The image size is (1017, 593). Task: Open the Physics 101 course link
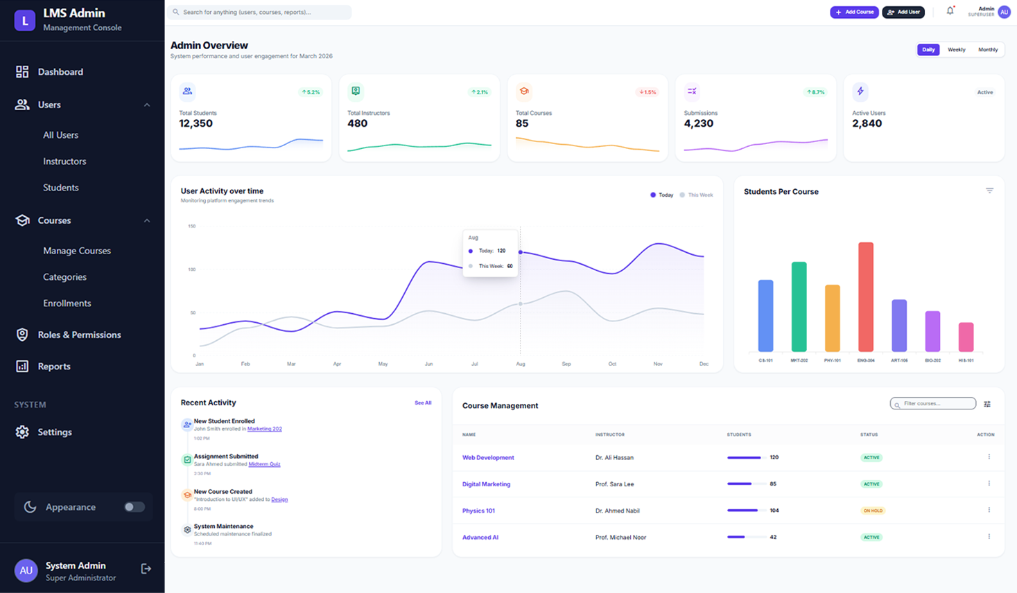478,511
